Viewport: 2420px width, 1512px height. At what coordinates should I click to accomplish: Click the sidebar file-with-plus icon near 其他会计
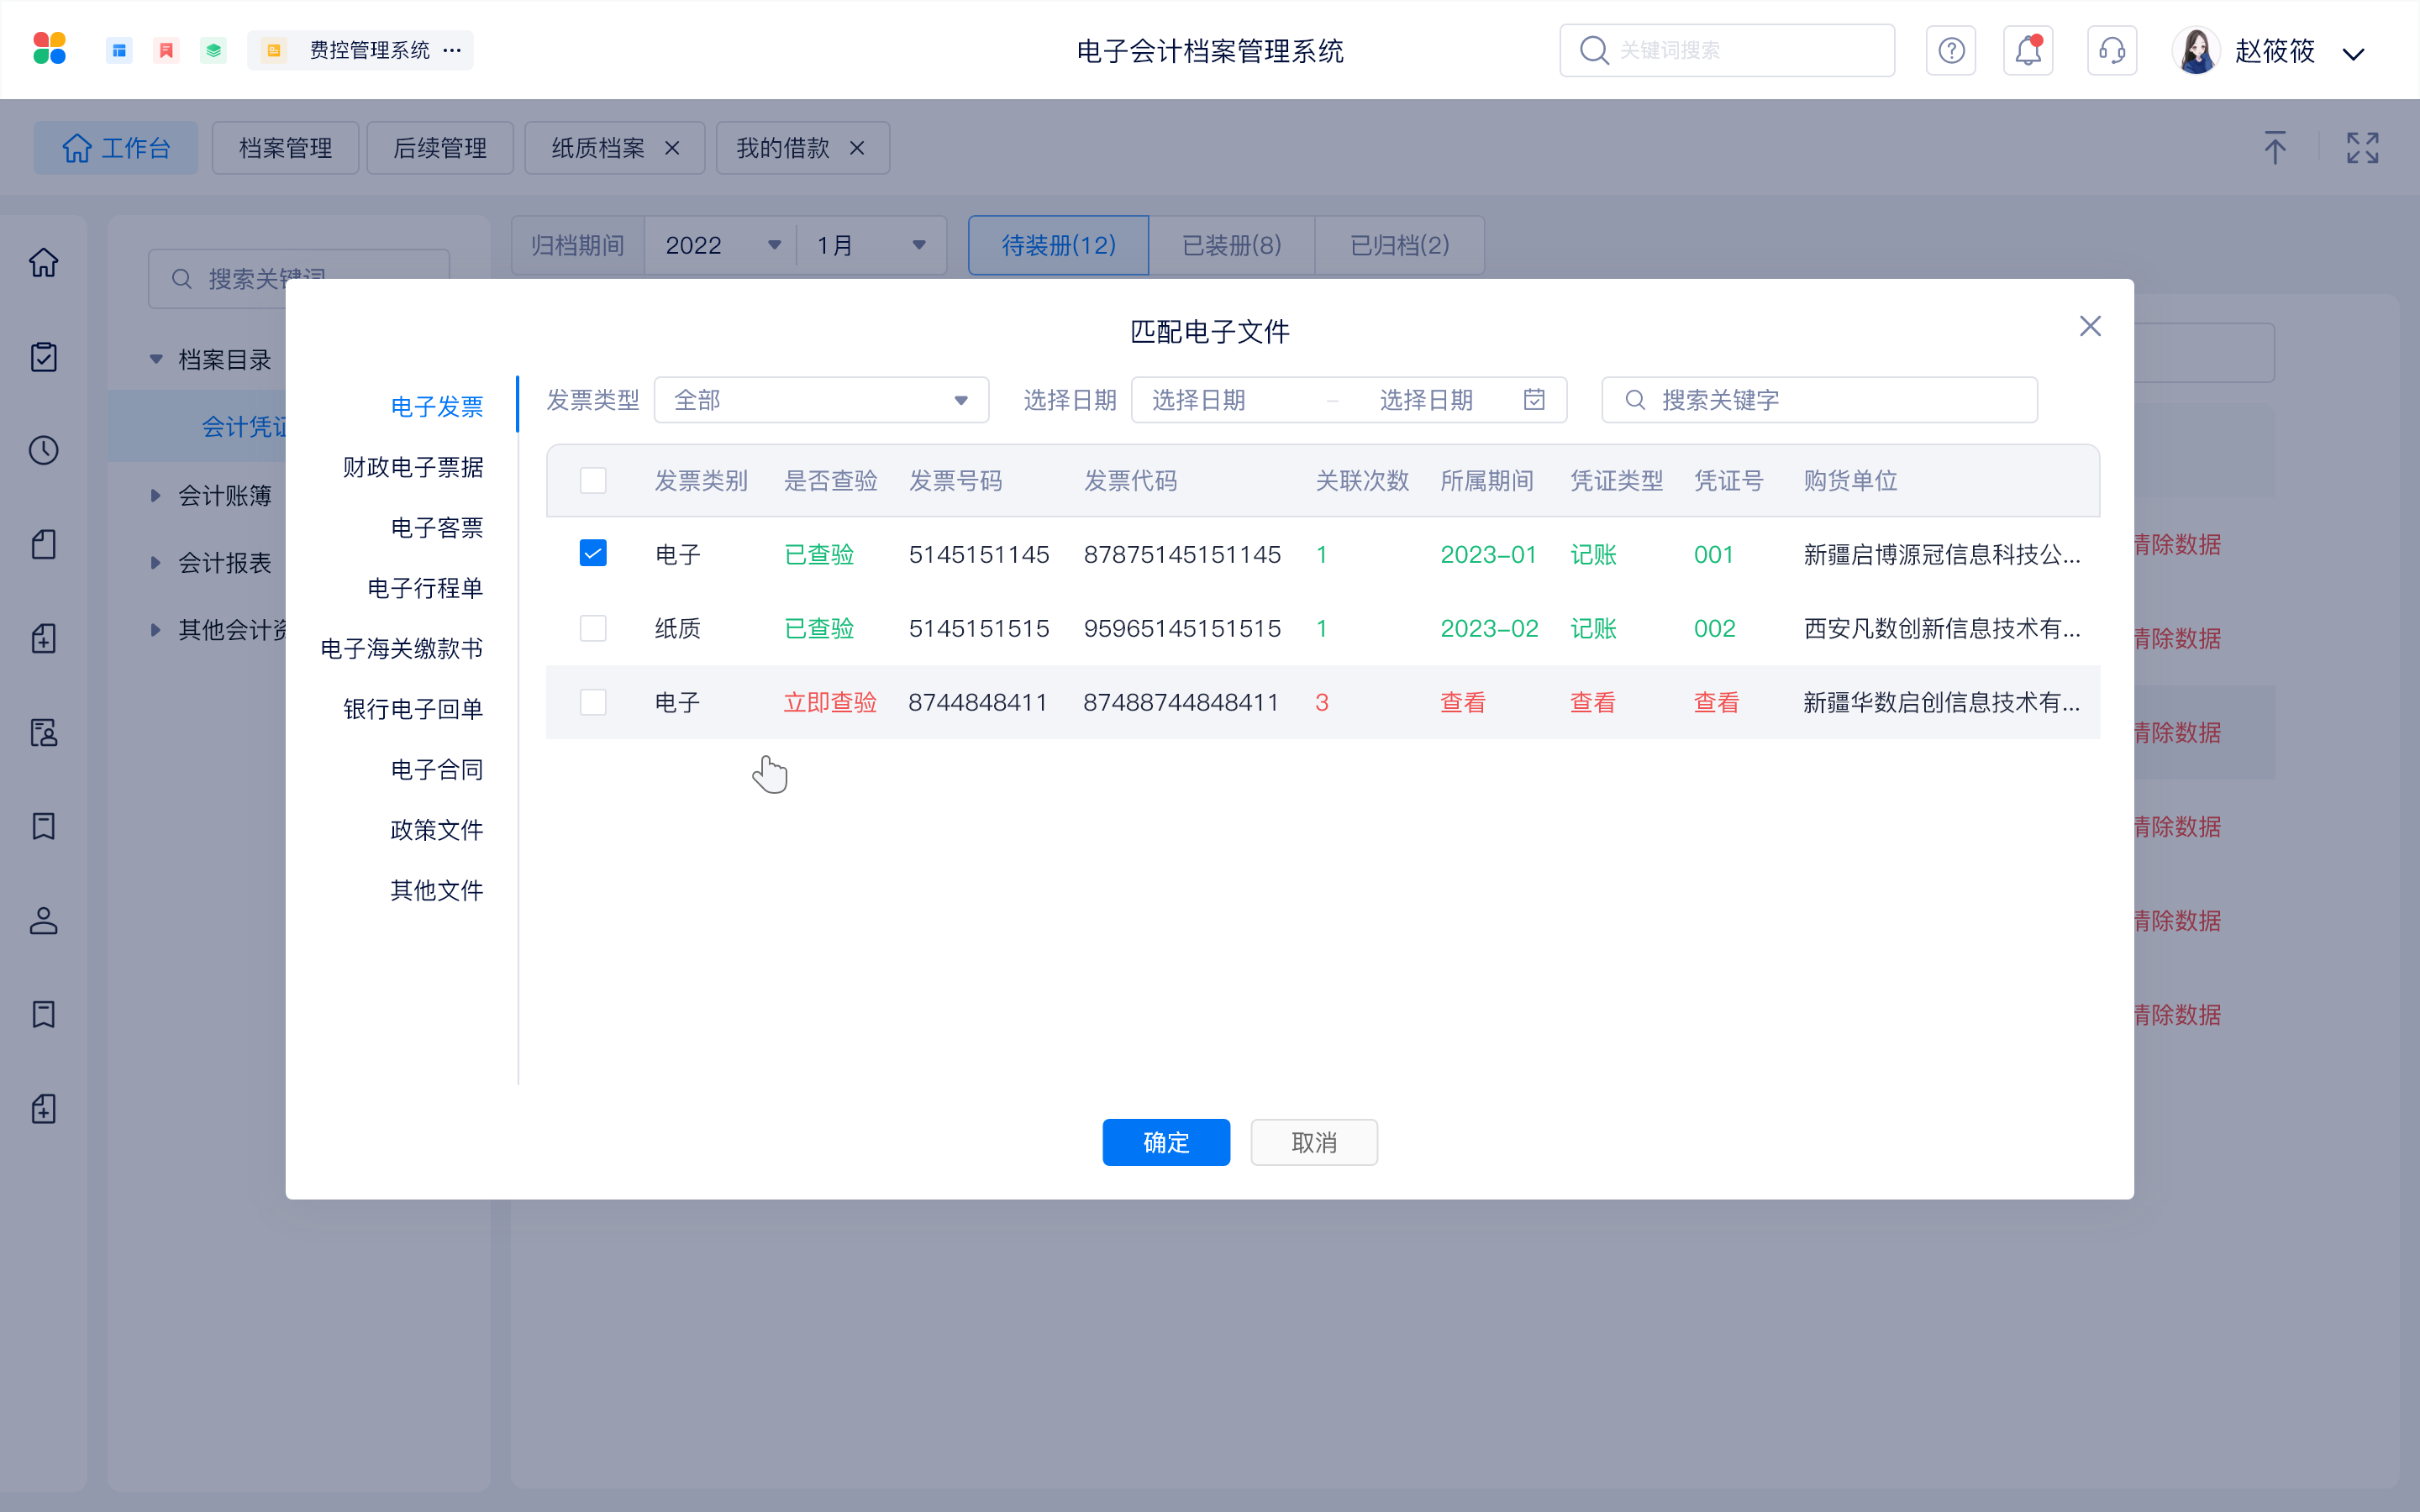[43, 638]
